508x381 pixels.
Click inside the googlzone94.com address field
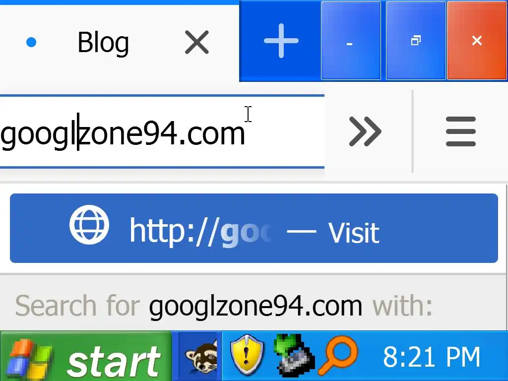click(x=162, y=132)
